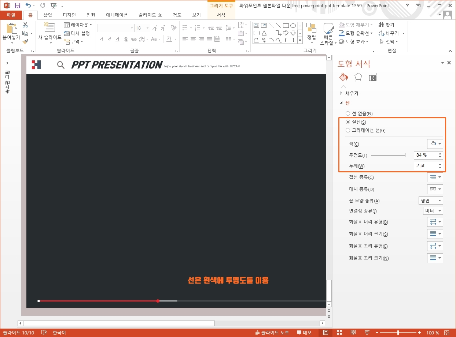Open arrow head type (화살표 머리 유형) dropdown
The image size is (456, 337).
pos(435,222)
